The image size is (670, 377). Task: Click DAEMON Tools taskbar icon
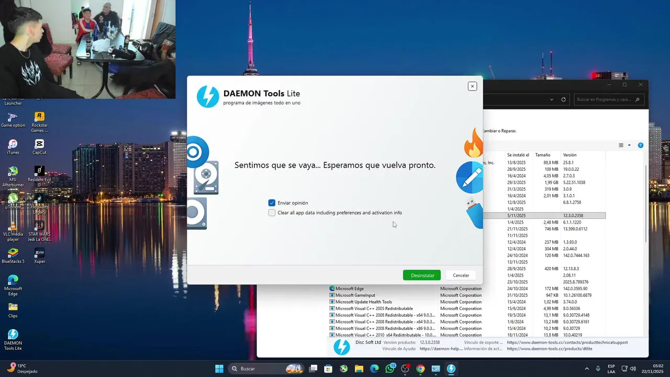451,369
